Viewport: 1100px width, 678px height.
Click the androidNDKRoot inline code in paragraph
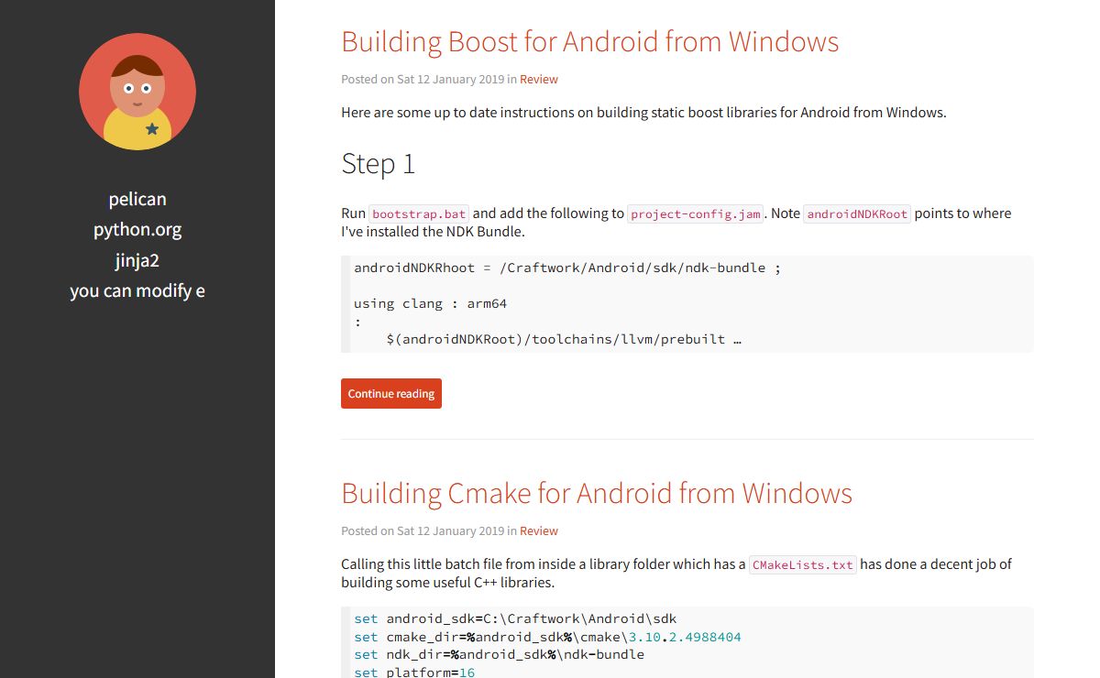pyautogui.click(x=857, y=213)
